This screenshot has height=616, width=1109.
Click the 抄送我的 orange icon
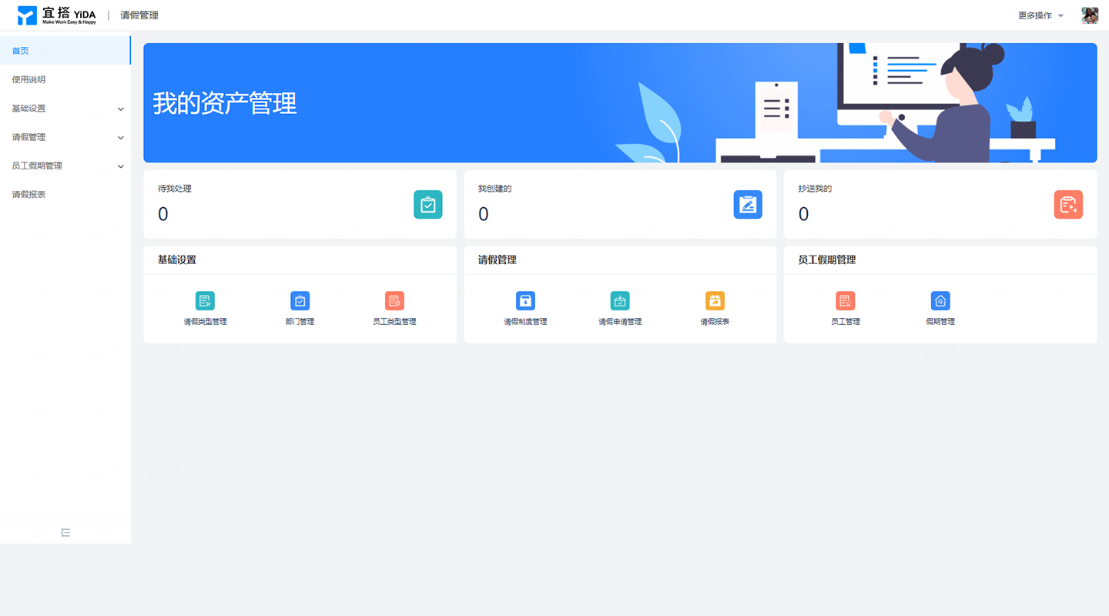click(1068, 205)
